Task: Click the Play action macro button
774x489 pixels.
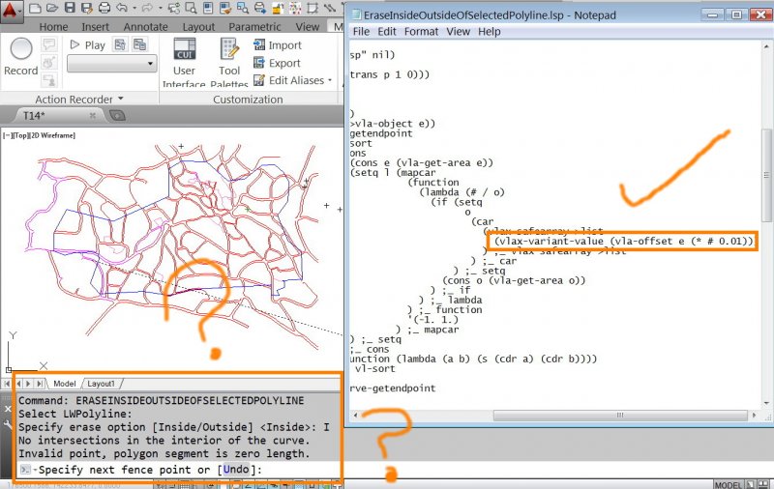Action: point(88,45)
